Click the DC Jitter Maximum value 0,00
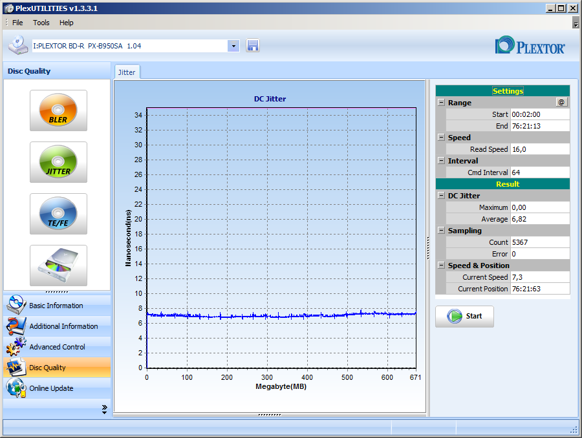This screenshot has width=582, height=438. (x=540, y=207)
